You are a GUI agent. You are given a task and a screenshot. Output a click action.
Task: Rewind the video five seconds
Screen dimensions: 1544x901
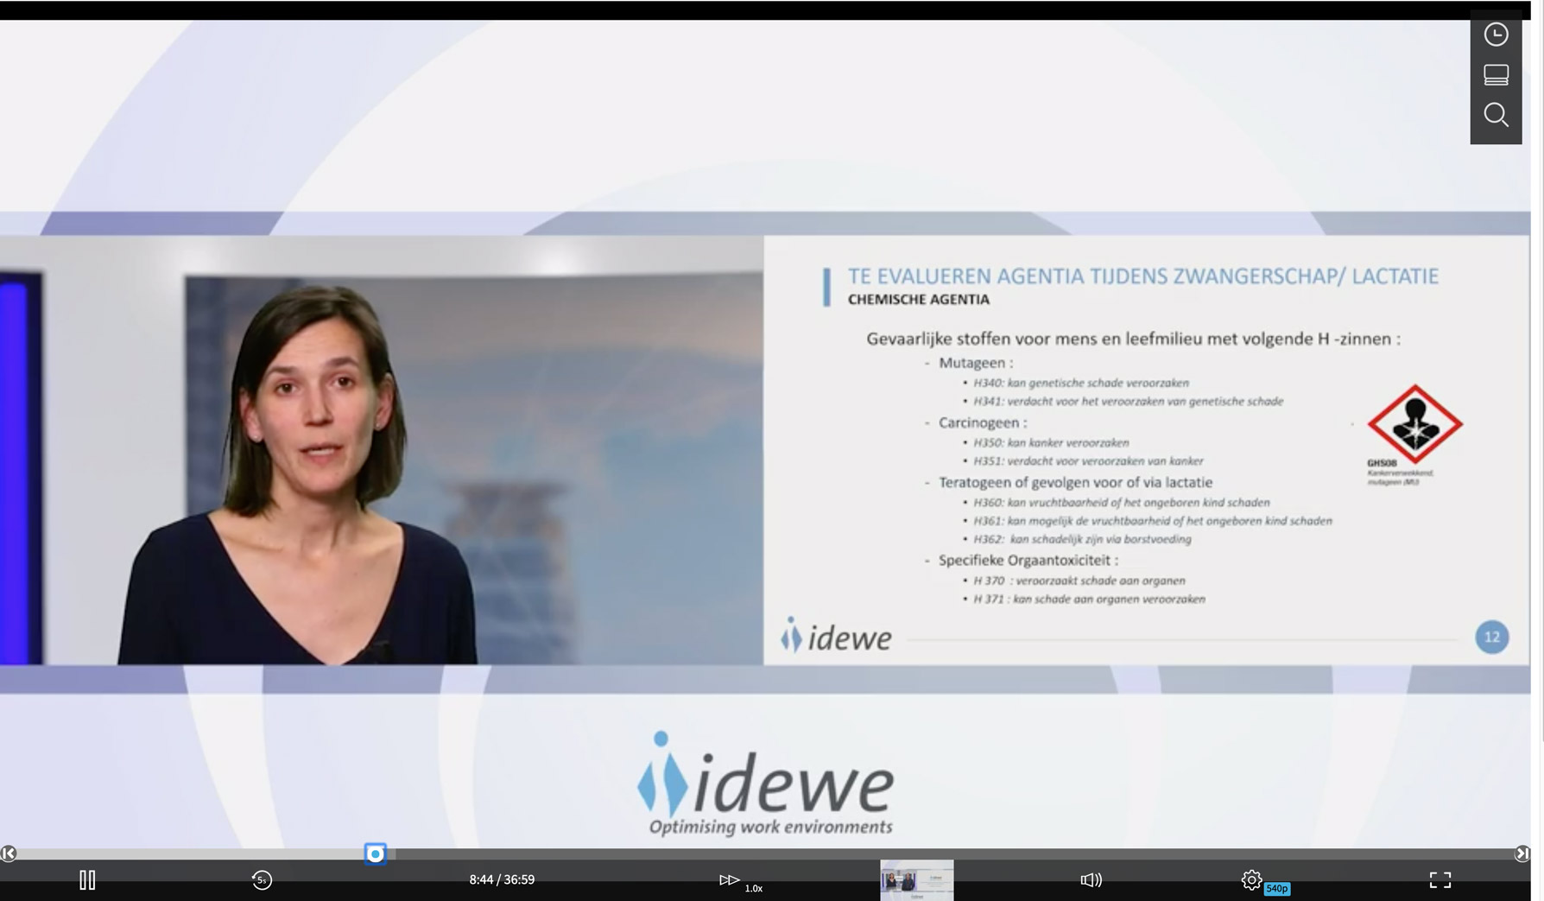[x=262, y=879]
